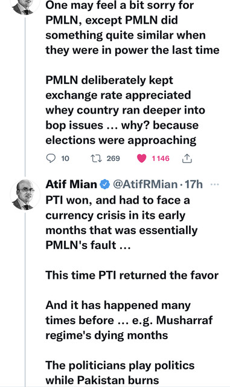
Task: Select the 'PMLN deliberately kept exchange rate' paragraph
Action: (x=125, y=110)
